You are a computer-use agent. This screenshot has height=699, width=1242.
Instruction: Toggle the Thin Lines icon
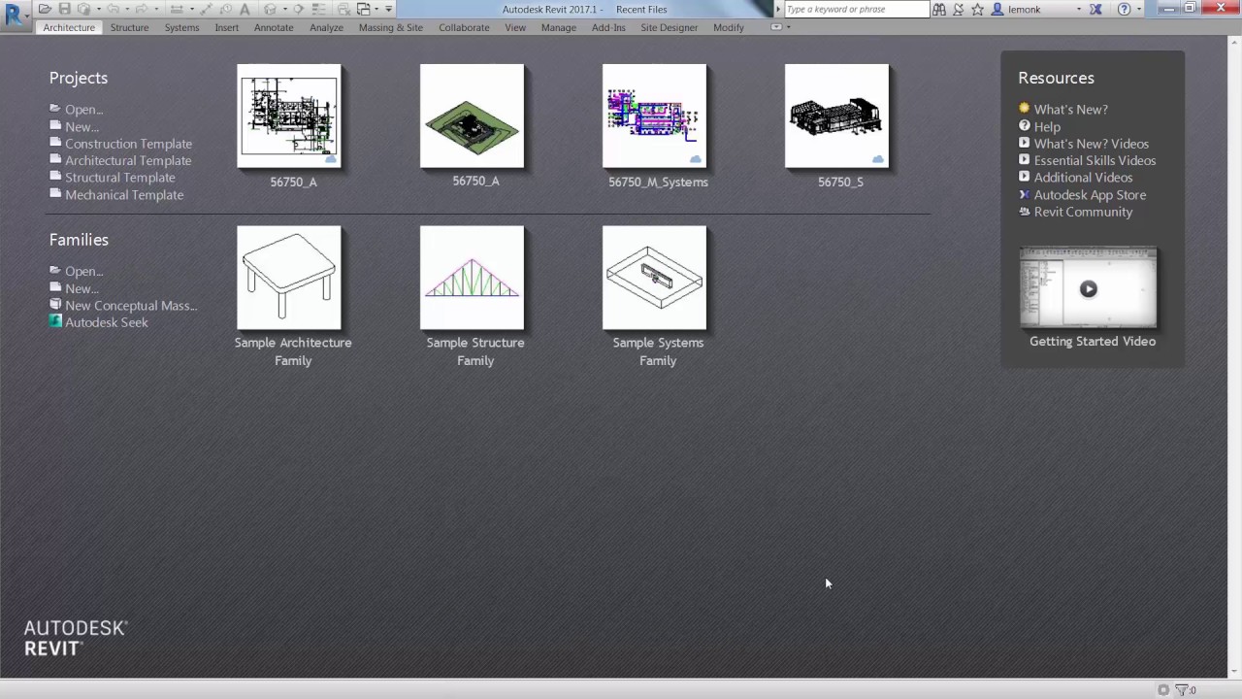click(318, 9)
